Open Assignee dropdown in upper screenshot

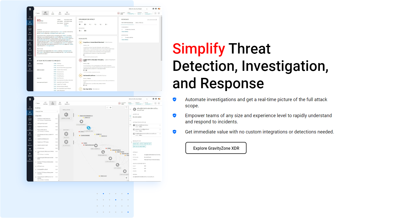point(140,13)
